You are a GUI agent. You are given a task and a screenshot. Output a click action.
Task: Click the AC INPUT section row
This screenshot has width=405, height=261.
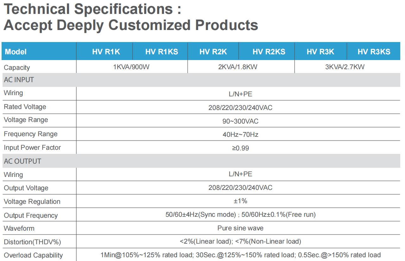pos(19,80)
